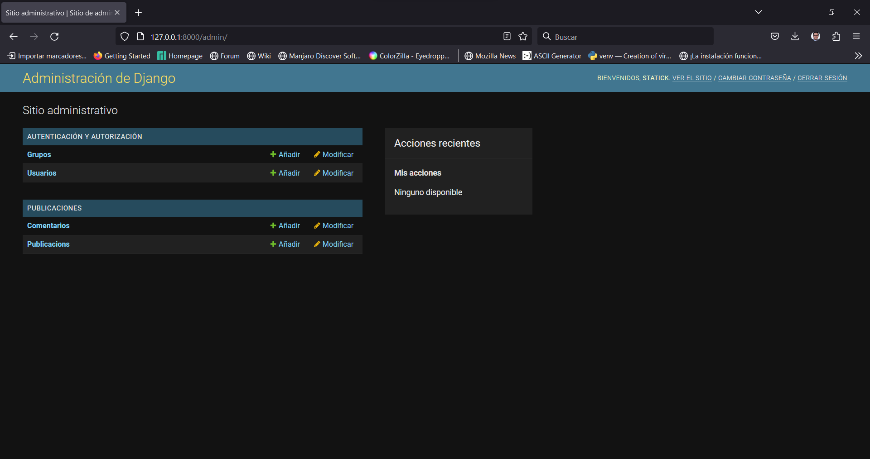The image size is (870, 459).
Task: Click the browser reload page icon
Action: click(54, 37)
